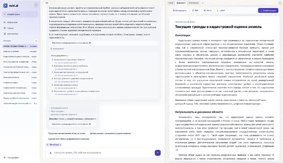Click the history search magnifier icon
This screenshot has height=163, width=283.
pos(36,41)
